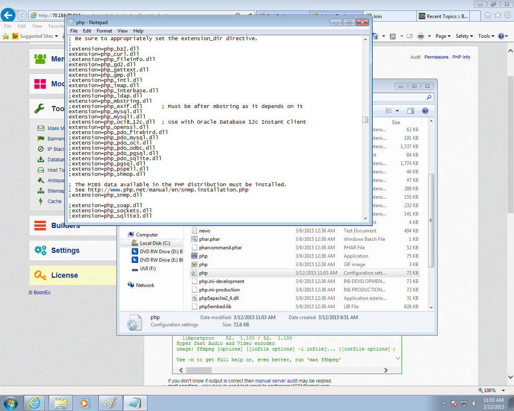Select Local Disk (C:) in navigation tree
The image size is (514, 411).
(155, 243)
